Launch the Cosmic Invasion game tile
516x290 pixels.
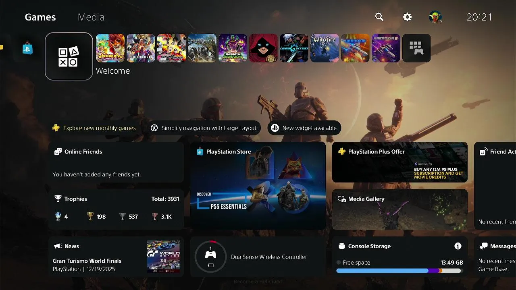click(x=233, y=48)
